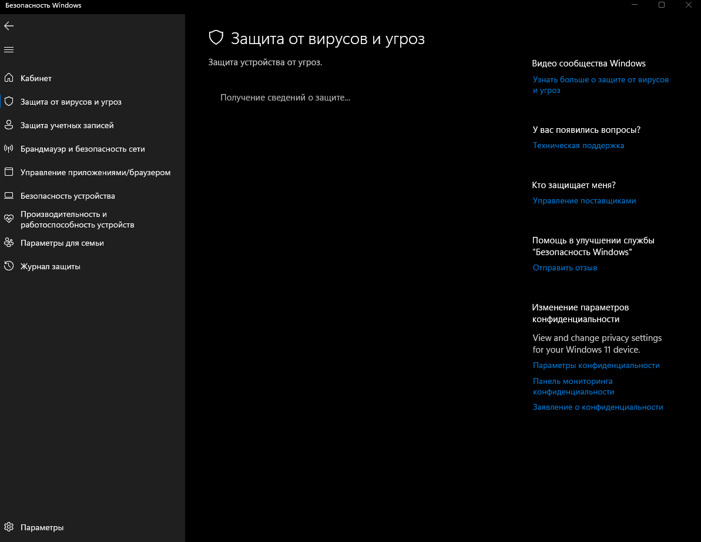Viewport: 701px width, 542px height.
Task: Click the app window icon for browser control
Action: (9, 172)
